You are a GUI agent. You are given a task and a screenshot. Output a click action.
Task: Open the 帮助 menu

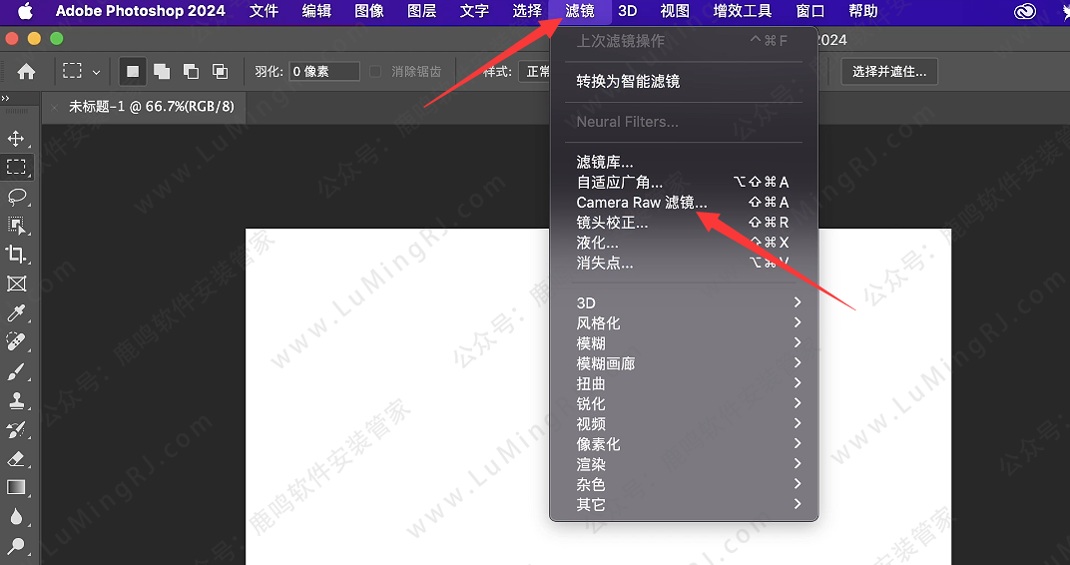pyautogui.click(x=862, y=11)
